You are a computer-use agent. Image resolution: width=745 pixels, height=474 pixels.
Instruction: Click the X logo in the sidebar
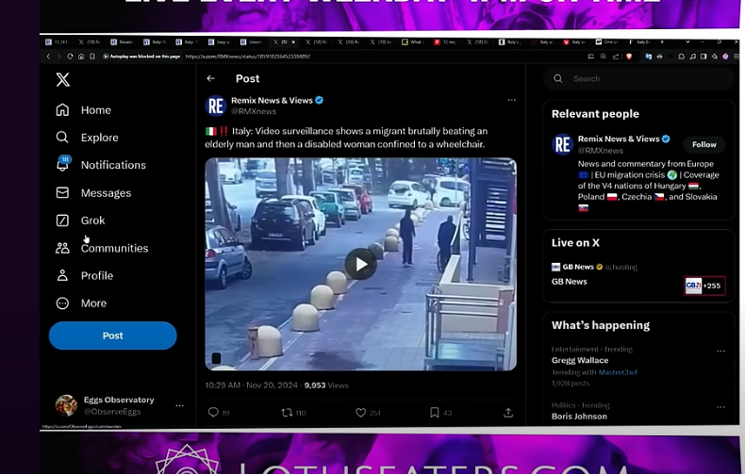pos(63,79)
